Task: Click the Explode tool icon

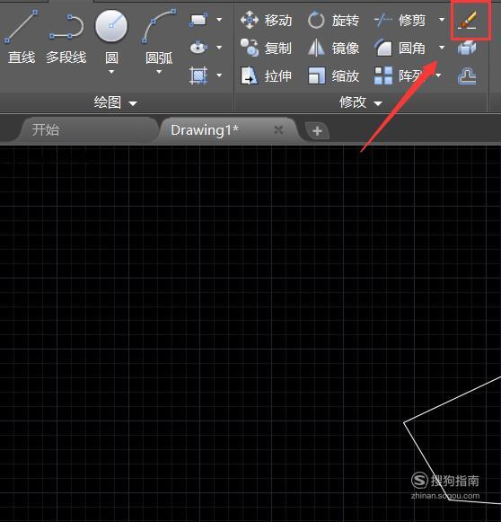Action: coord(467,48)
